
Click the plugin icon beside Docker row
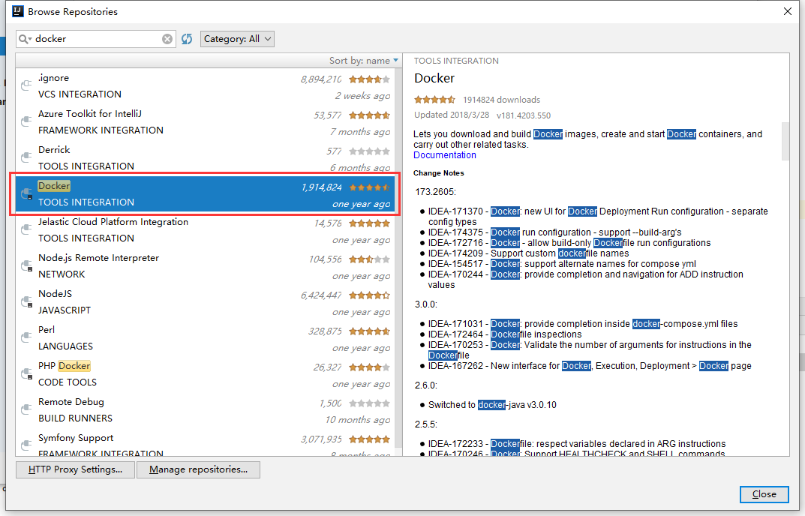(26, 193)
